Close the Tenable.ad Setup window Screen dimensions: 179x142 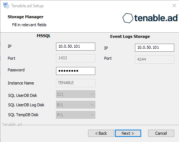coord(174,5)
